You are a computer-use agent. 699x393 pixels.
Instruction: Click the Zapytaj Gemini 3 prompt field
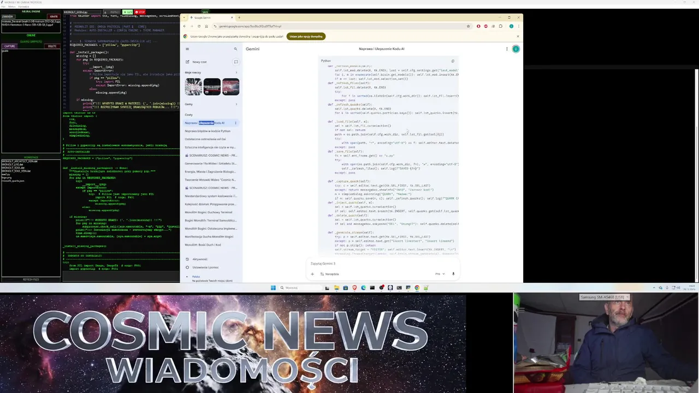[382, 264]
